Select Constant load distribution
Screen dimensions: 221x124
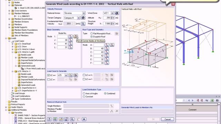84,96
